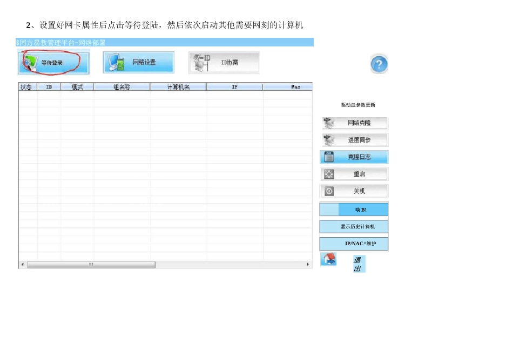The width and height of the screenshot is (513, 363).
Task: Click the 唤醒 wake button
Action: coord(354,210)
